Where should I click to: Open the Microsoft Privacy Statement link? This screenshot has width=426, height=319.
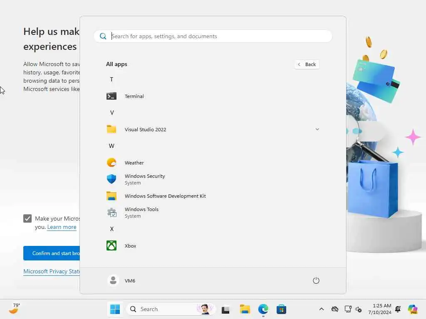point(52,271)
